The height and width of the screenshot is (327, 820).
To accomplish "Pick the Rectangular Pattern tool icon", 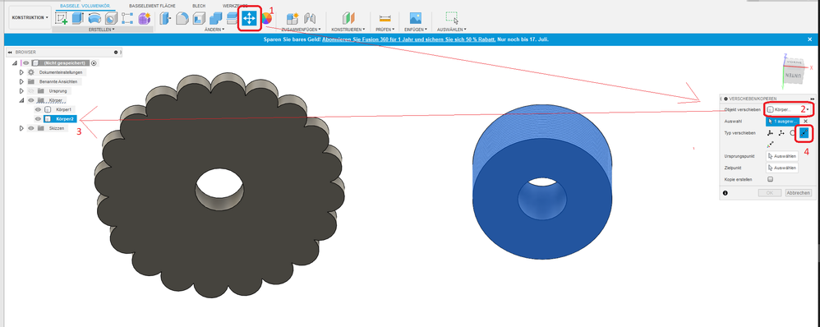I will pyautogui.click(x=127, y=19).
